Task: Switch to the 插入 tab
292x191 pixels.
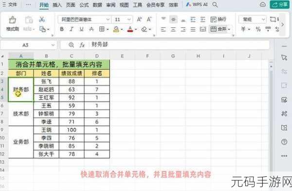Action: (x=57, y=5)
